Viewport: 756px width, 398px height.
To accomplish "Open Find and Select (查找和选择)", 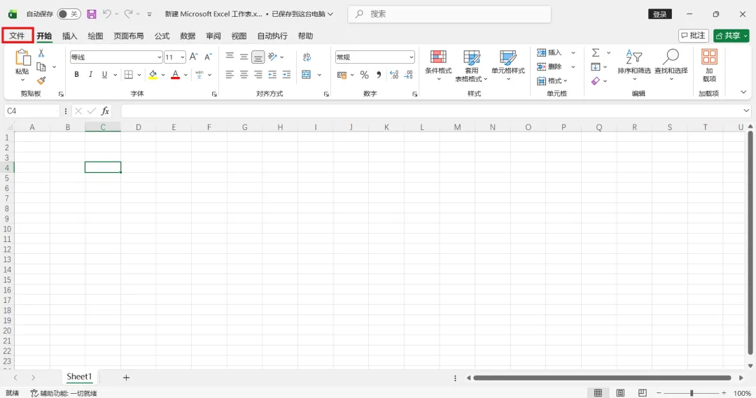I will point(671,66).
